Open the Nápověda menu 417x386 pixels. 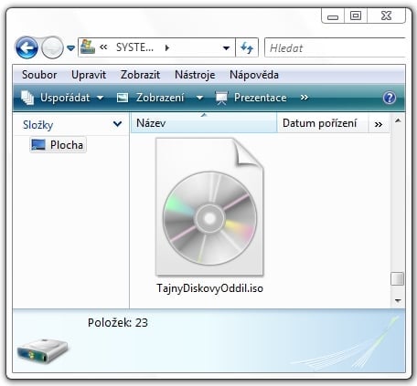click(x=254, y=75)
